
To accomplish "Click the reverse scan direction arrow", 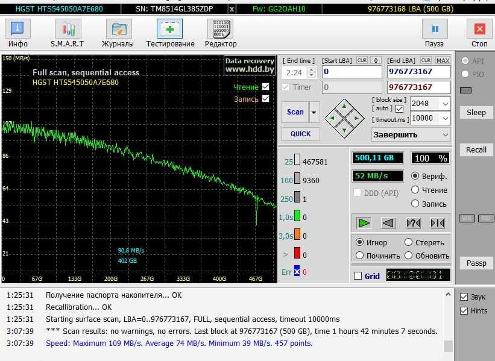I will pos(388,223).
